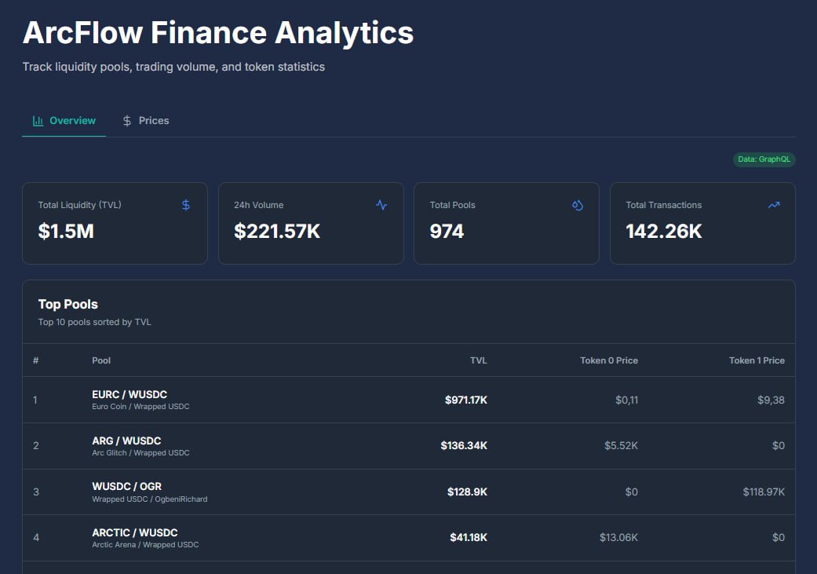The width and height of the screenshot is (817, 574).
Task: Click the ArcFlow Finance Analytics heading
Action: 217,32
